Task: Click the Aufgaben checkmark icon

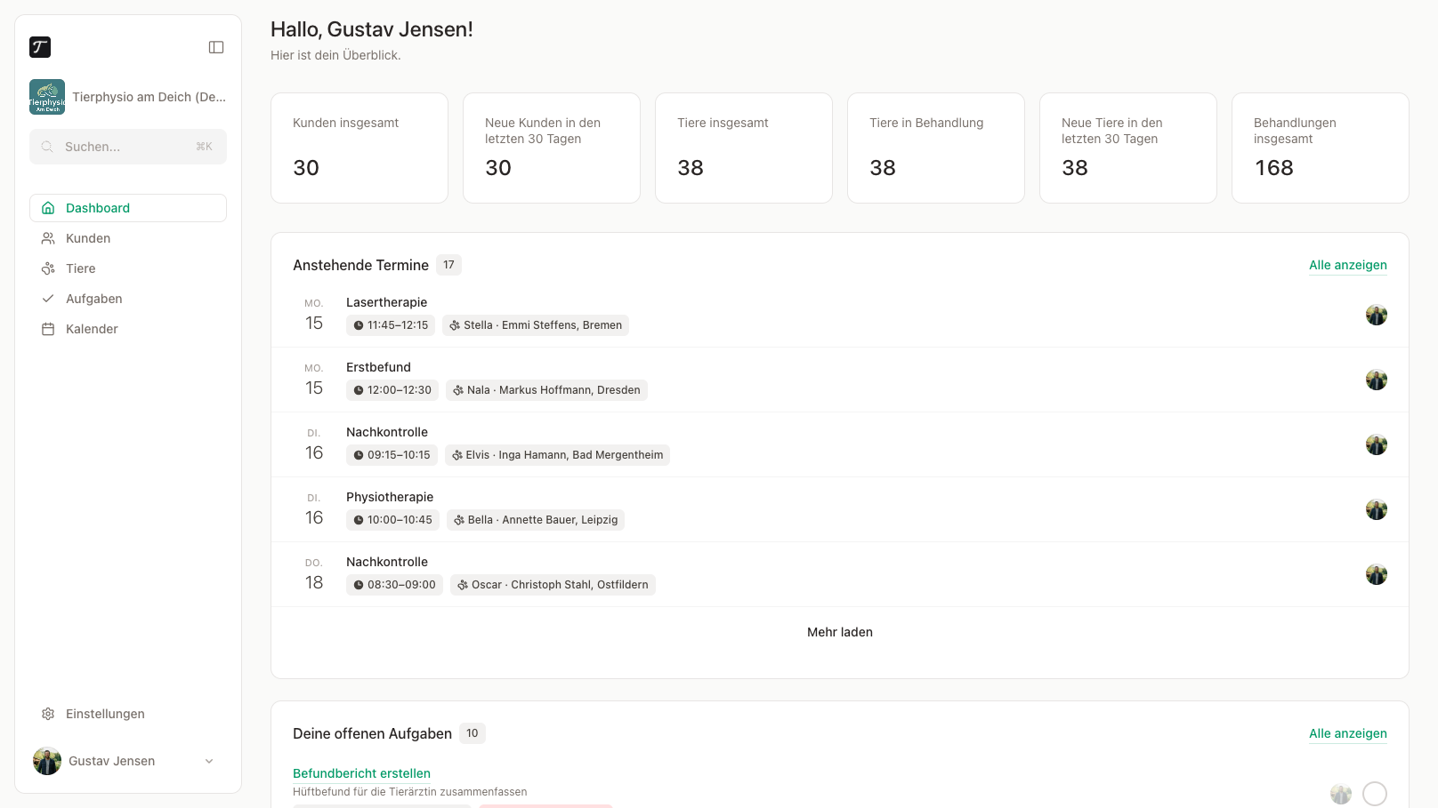Action: [48, 299]
